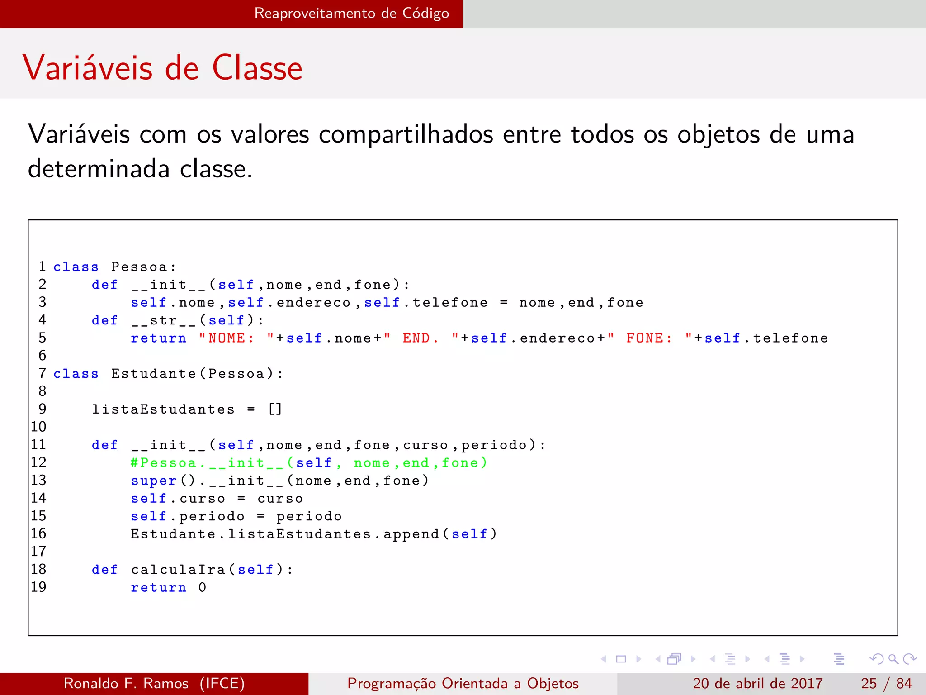Click the go-forward curved arrow icon
The width and height of the screenshot is (926, 695).
click(x=910, y=659)
